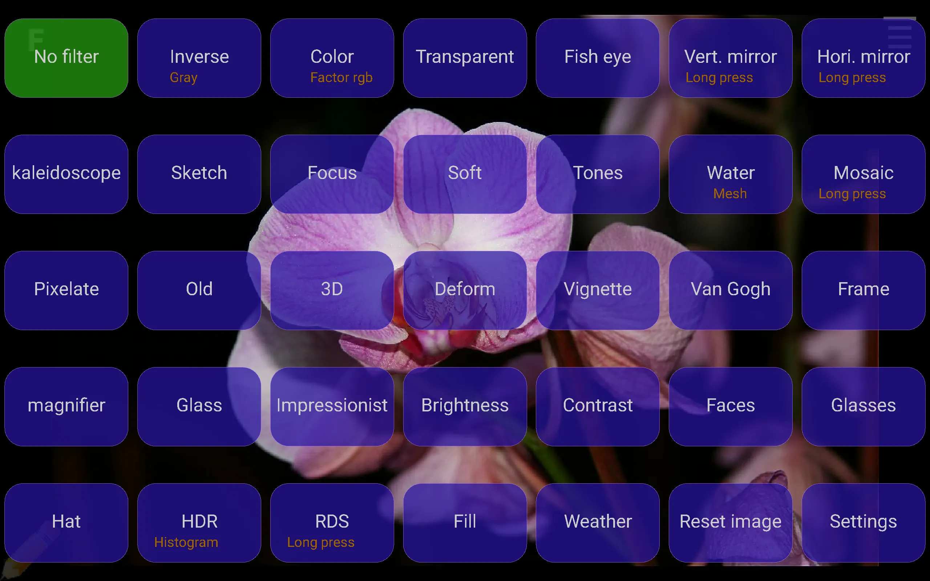Click the Reset image button
Image resolution: width=930 pixels, height=581 pixels.
click(x=731, y=521)
